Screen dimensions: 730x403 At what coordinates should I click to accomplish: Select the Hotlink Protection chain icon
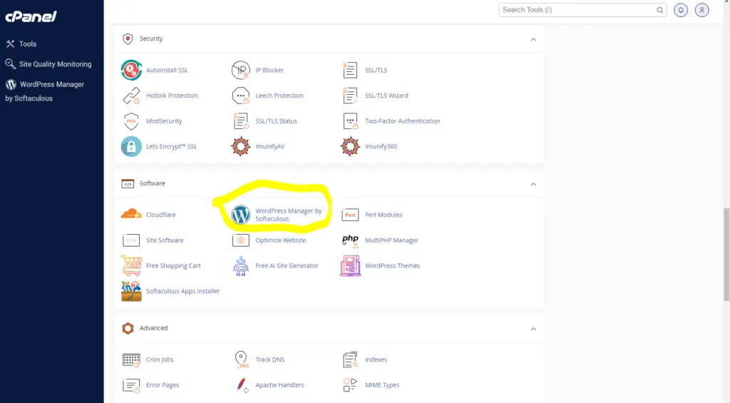coord(131,96)
